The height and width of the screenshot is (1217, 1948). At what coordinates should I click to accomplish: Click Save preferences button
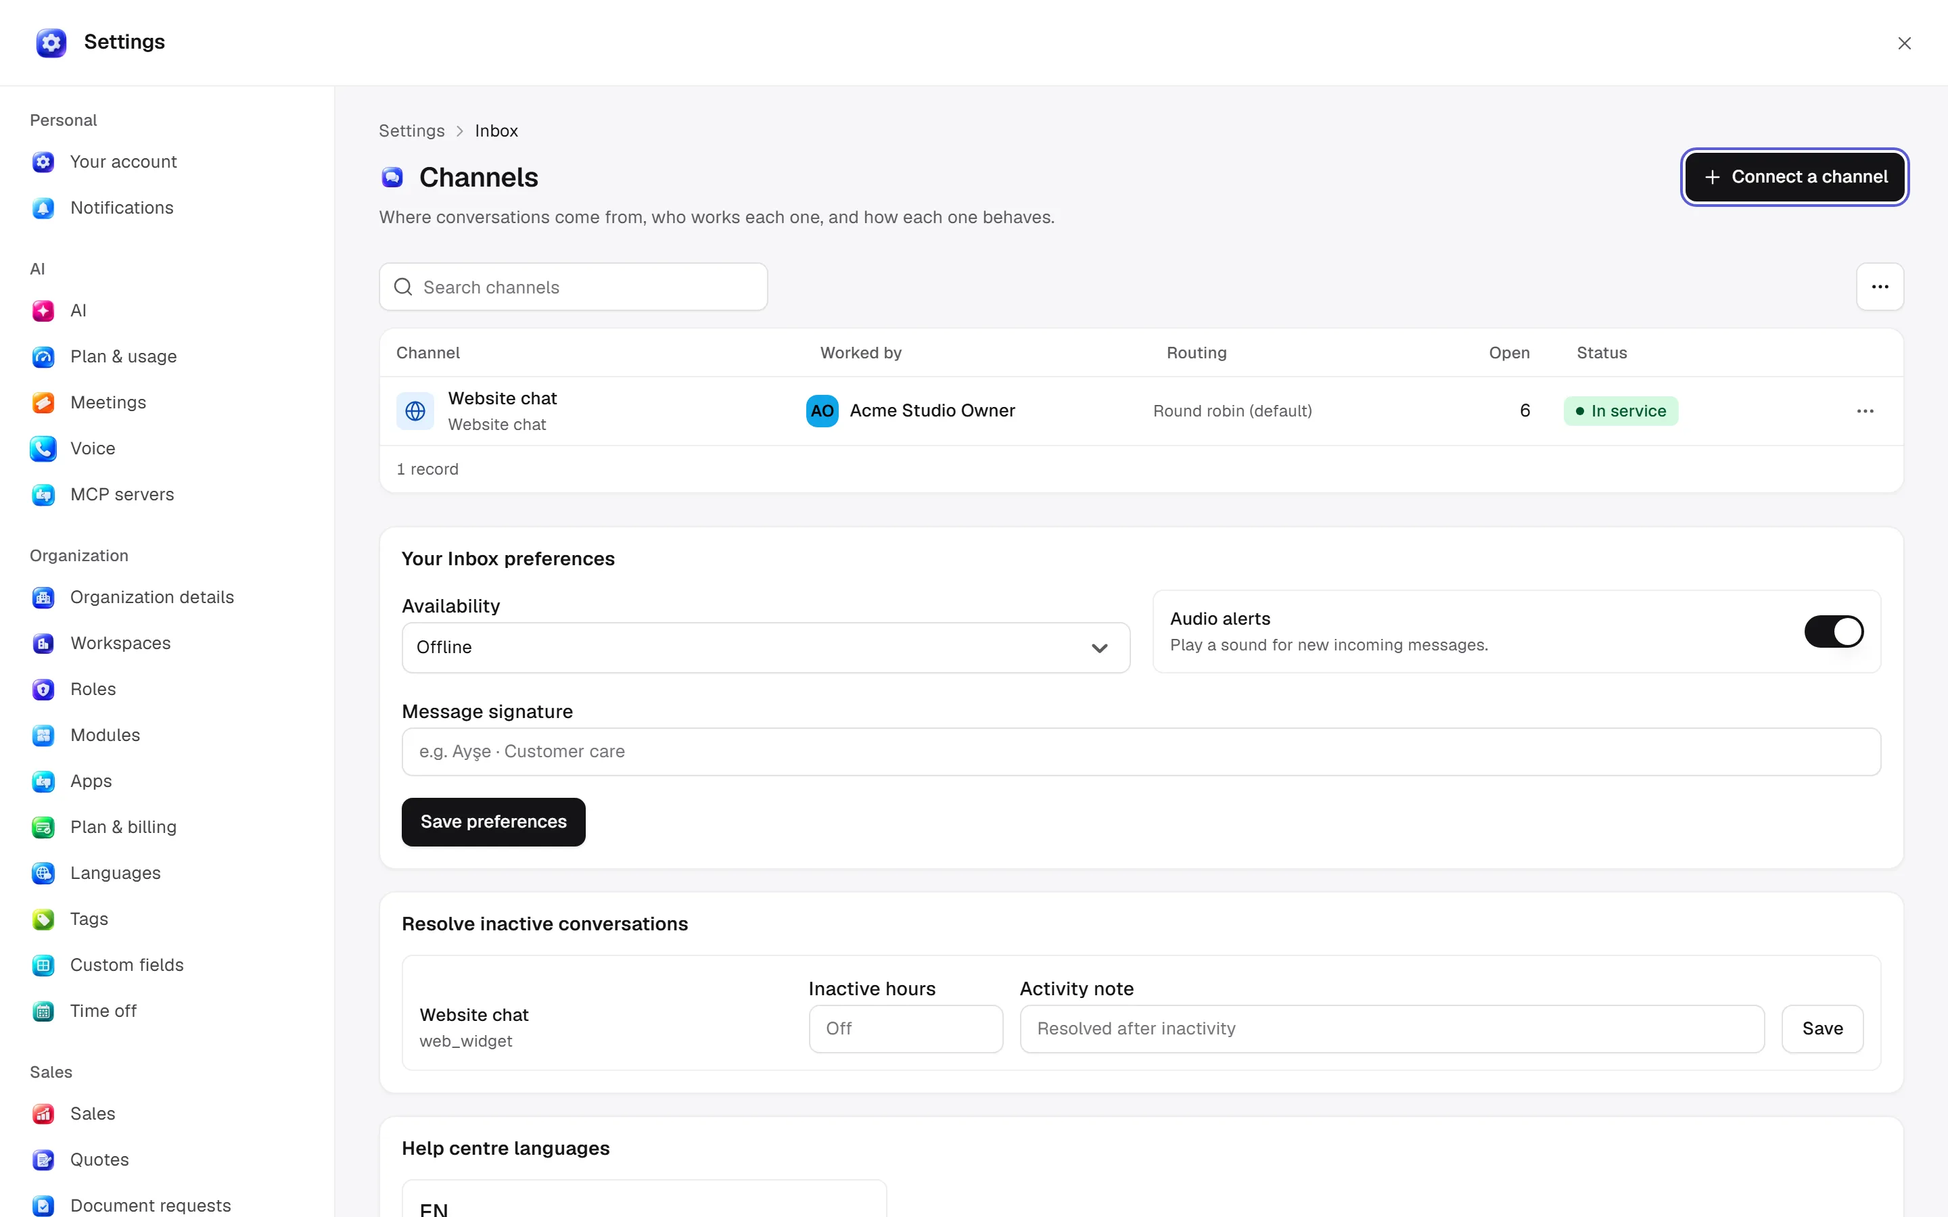(494, 821)
